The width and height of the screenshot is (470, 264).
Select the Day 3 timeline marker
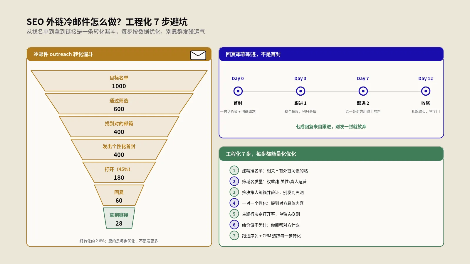click(x=301, y=91)
